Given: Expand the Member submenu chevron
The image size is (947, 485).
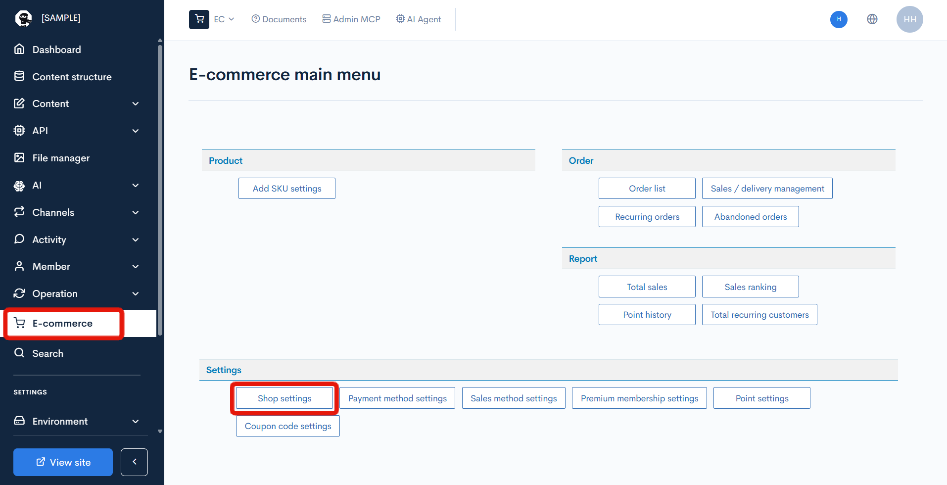Looking at the screenshot, I should [136, 266].
